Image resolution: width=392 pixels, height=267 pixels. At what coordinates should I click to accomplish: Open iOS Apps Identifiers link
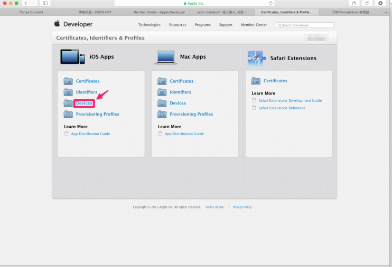tap(87, 92)
